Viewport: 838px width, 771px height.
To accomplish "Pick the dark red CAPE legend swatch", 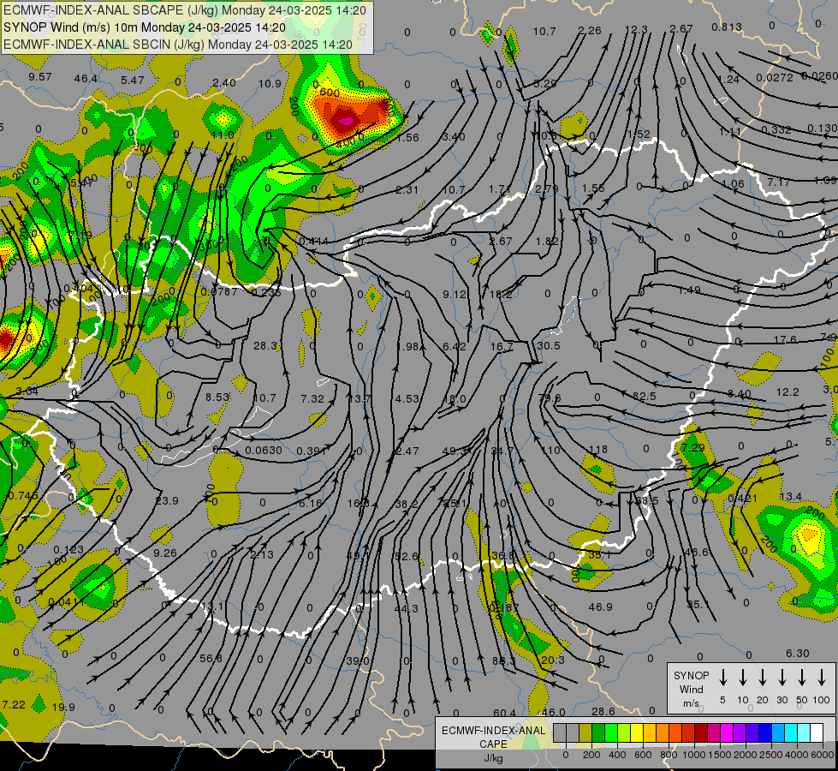I will tap(701, 732).
